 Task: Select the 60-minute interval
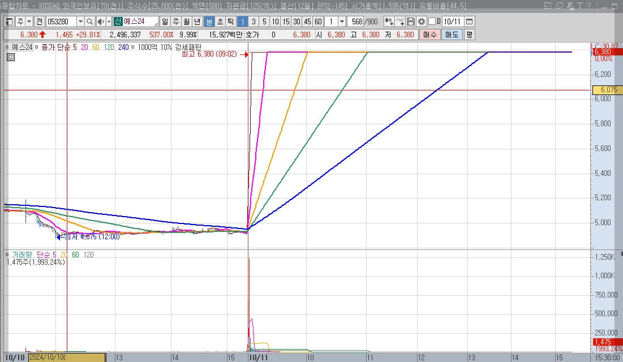[318, 21]
